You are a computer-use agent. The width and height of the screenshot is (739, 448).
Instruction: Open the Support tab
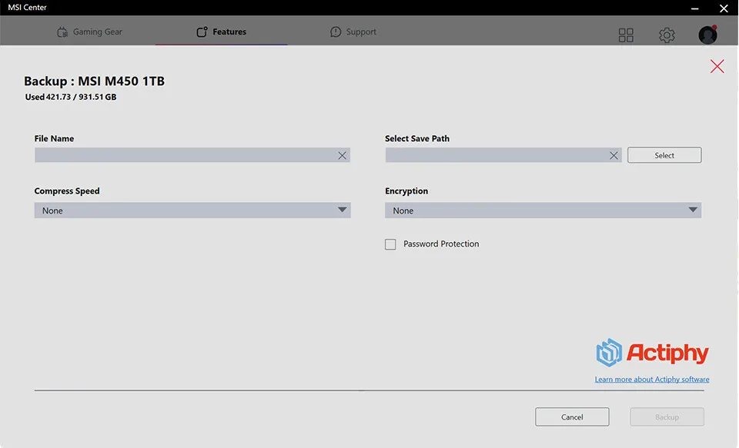point(353,32)
